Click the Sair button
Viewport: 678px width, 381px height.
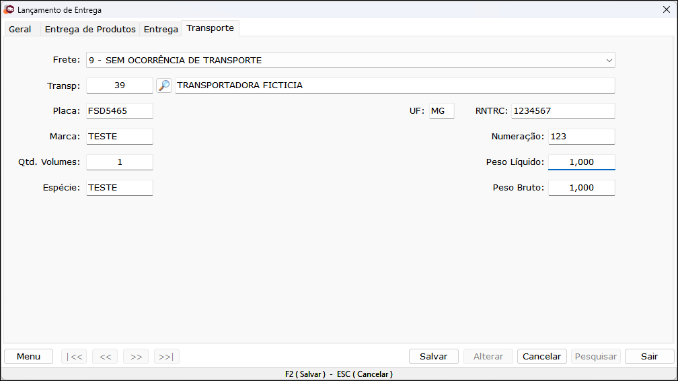(x=650, y=356)
